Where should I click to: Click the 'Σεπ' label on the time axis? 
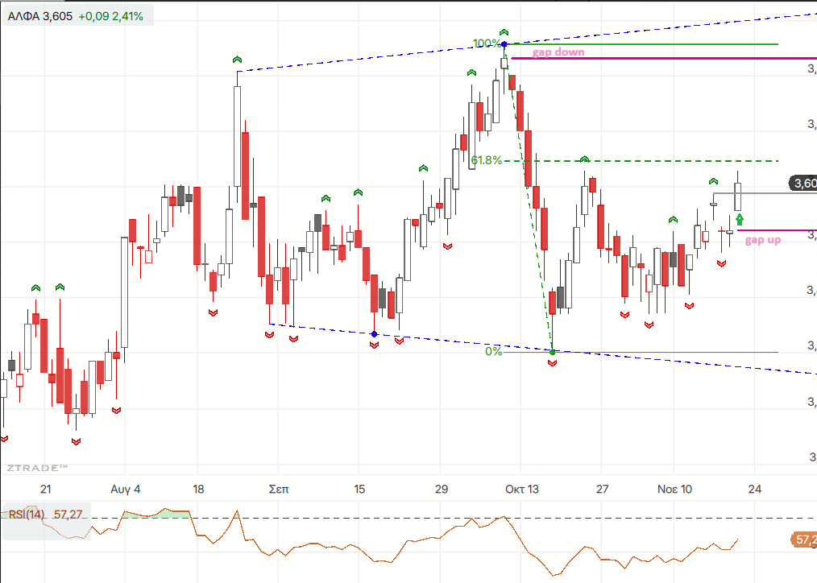[x=278, y=489]
